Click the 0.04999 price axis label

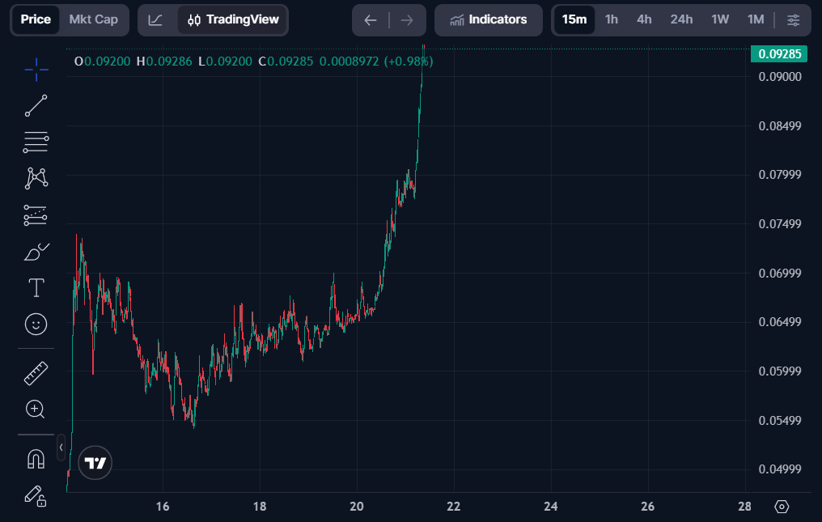[x=780, y=469]
